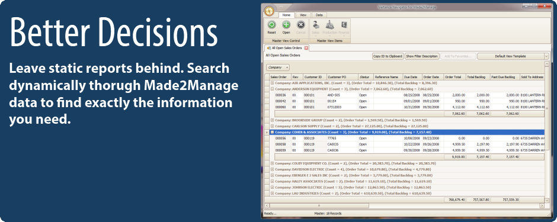Screen dimensions: 557x222
Task: Open the Finance master view icon
Action: 344,25
